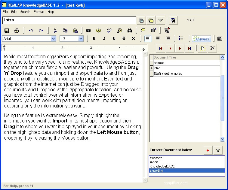Center align the text
Screen dimensions: 228x190
tap(158, 38)
